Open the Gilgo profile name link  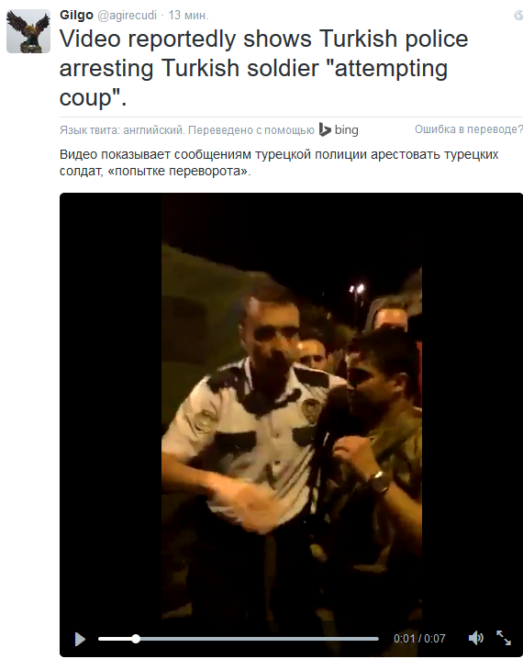(76, 15)
